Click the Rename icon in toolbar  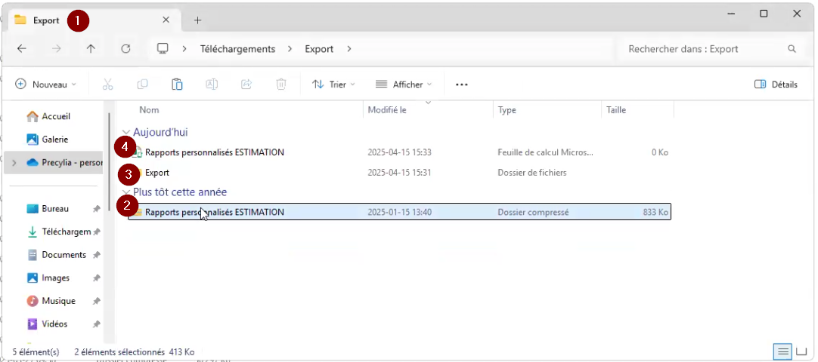pos(212,84)
